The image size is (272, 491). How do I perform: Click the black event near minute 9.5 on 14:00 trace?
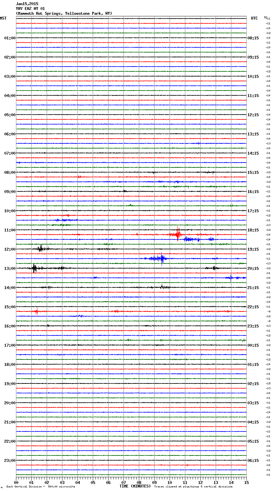[x=163, y=287]
